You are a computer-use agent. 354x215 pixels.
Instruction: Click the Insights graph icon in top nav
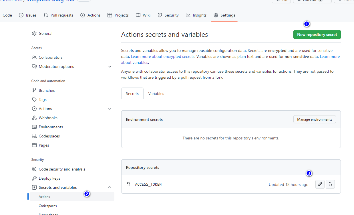pyautogui.click(x=188, y=15)
